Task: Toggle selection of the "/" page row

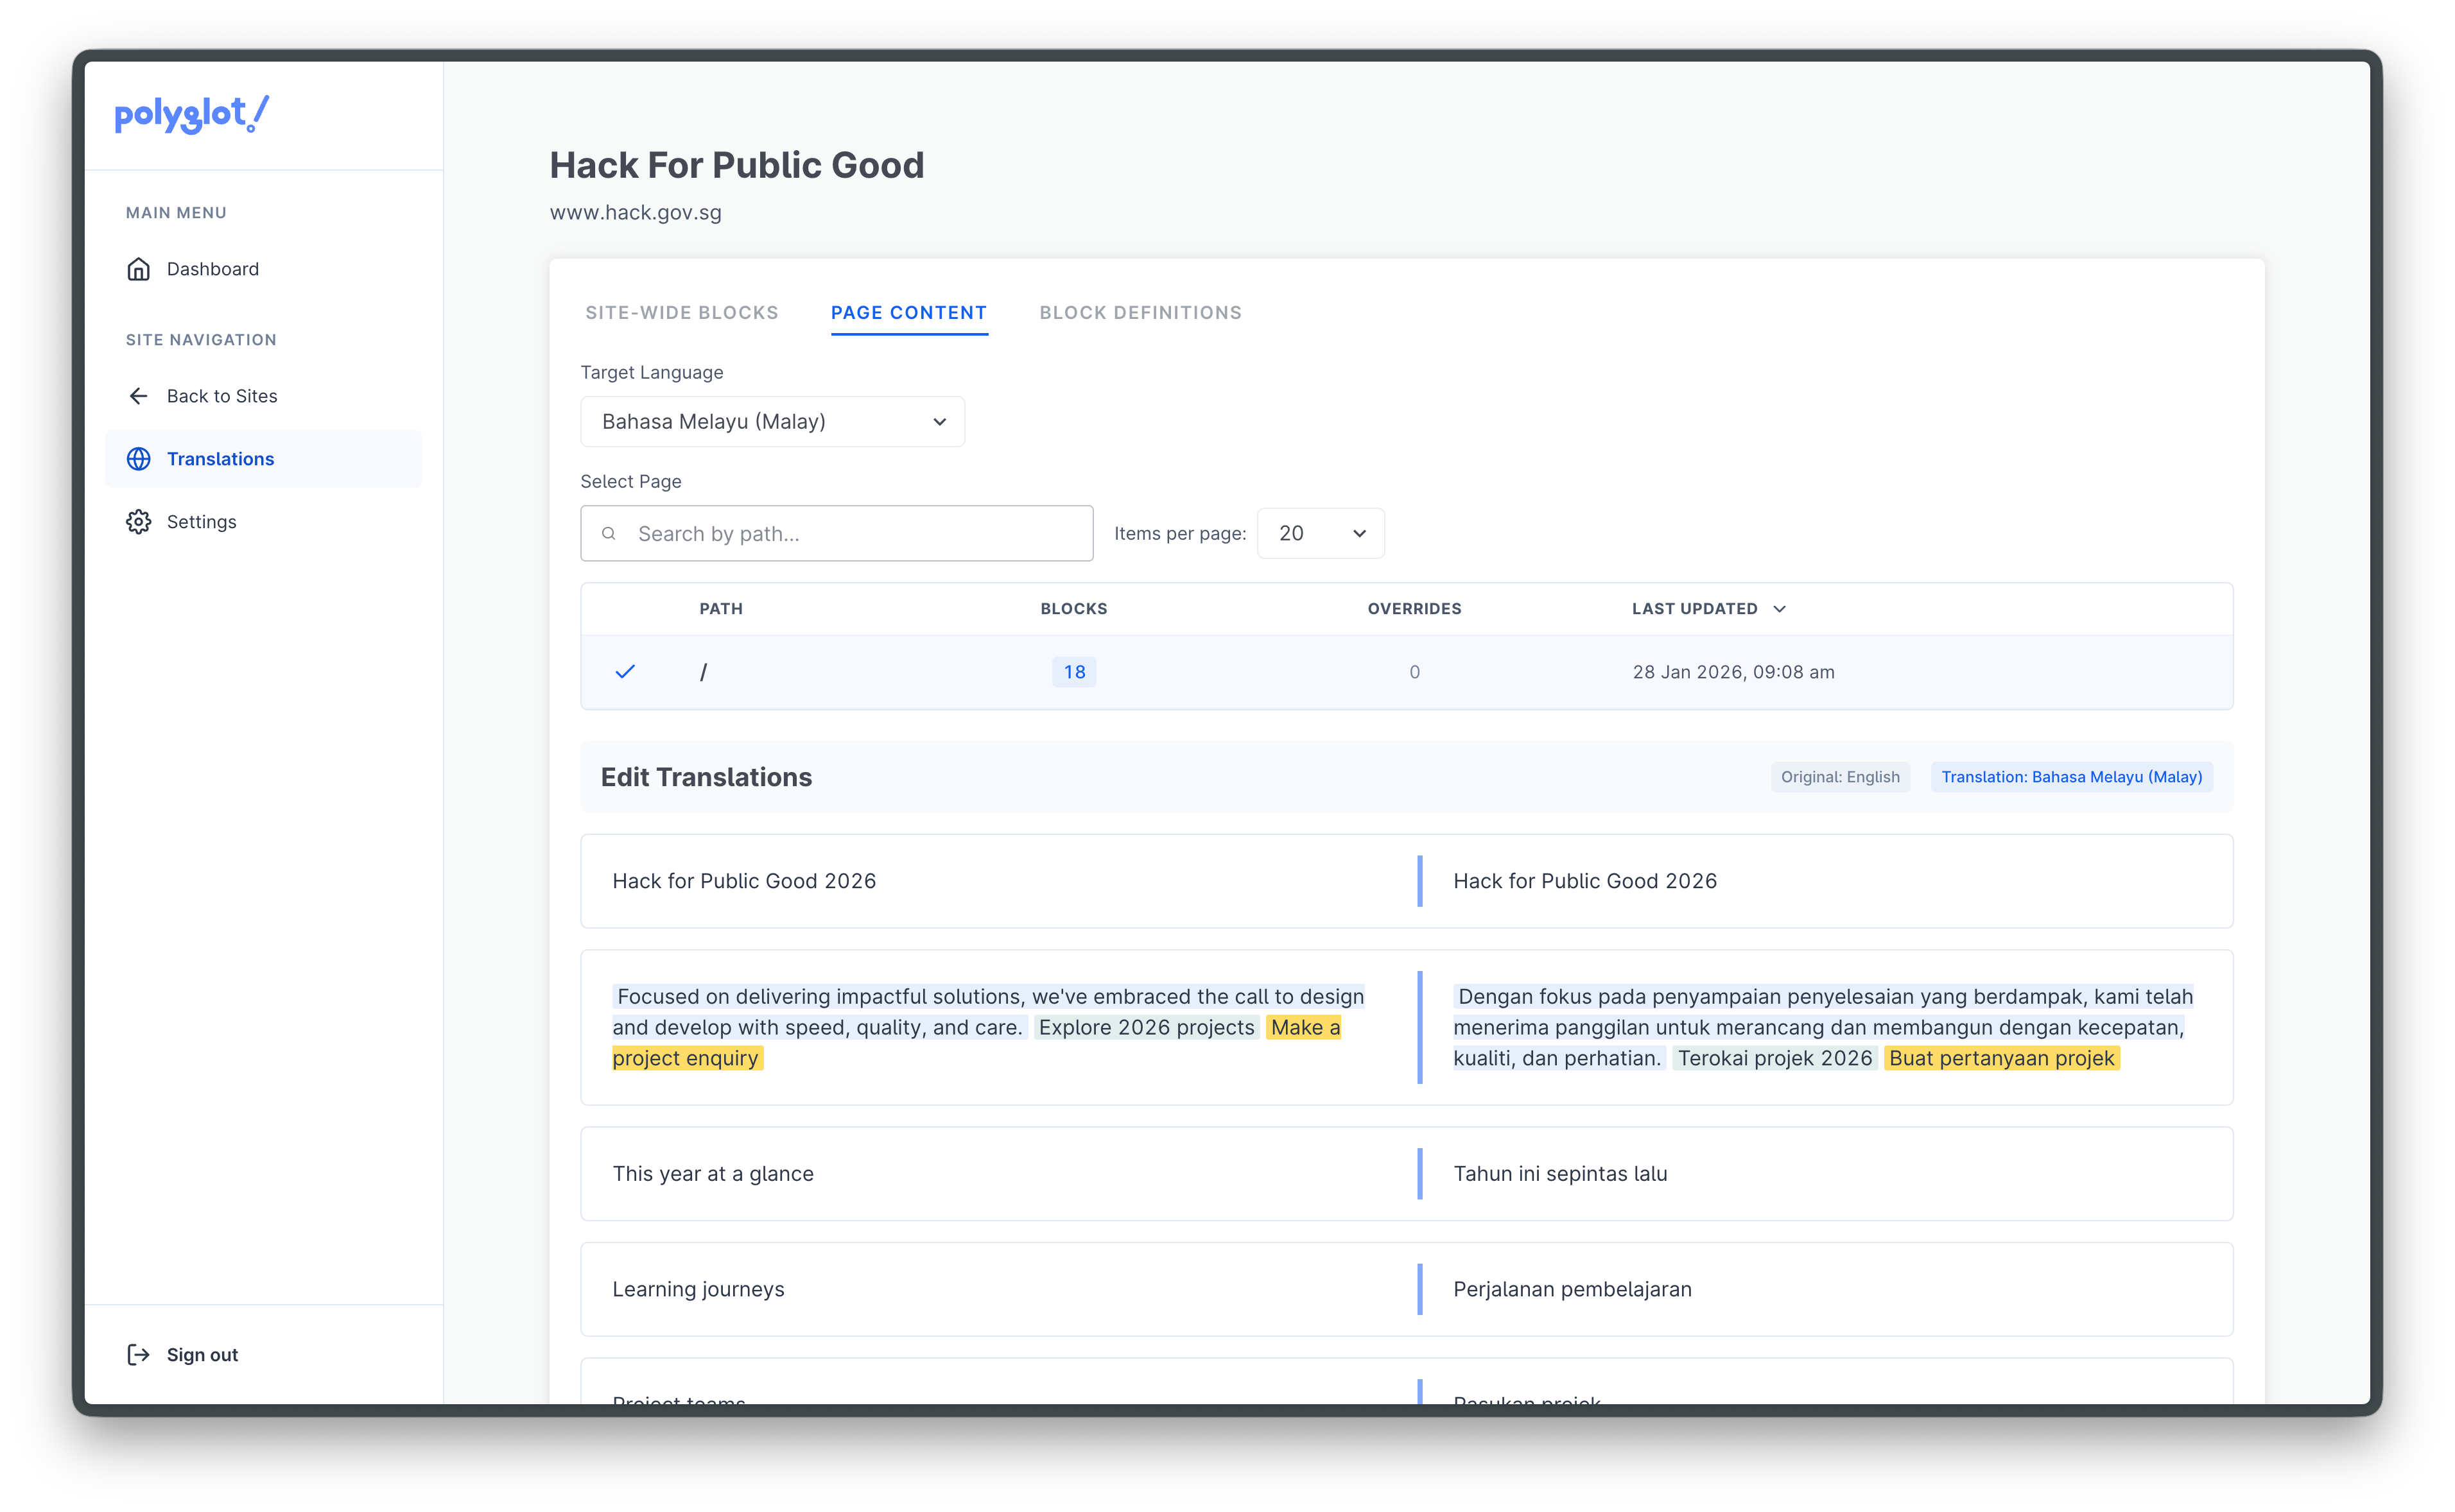Action: (x=625, y=671)
